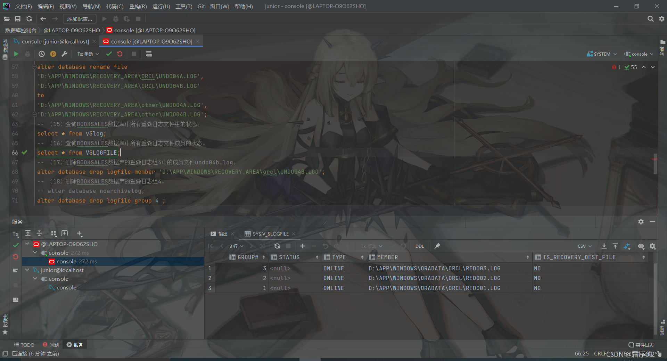Screen dimensions: 667x361
Task: Open the grouping options icon in Services toolbar
Action: [x=53, y=233]
